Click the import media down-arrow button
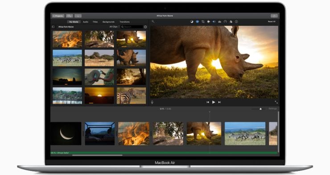Viewport: 330px width, 175px height. coord(78,16)
